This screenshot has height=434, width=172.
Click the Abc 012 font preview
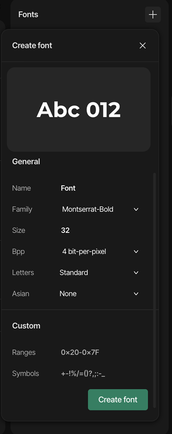coord(79,109)
